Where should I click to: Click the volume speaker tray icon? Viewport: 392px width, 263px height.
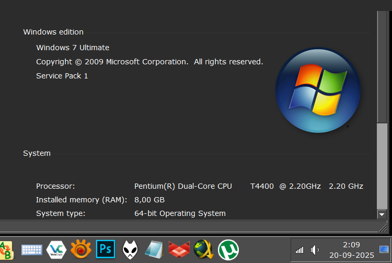coord(315,250)
